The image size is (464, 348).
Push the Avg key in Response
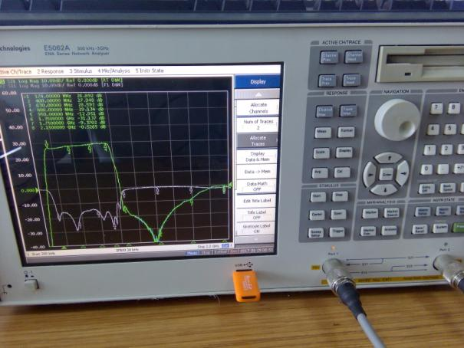[x=320, y=173]
